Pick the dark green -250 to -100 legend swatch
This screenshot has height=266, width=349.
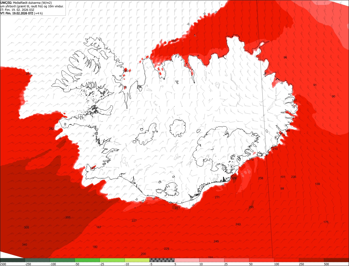[37, 260]
